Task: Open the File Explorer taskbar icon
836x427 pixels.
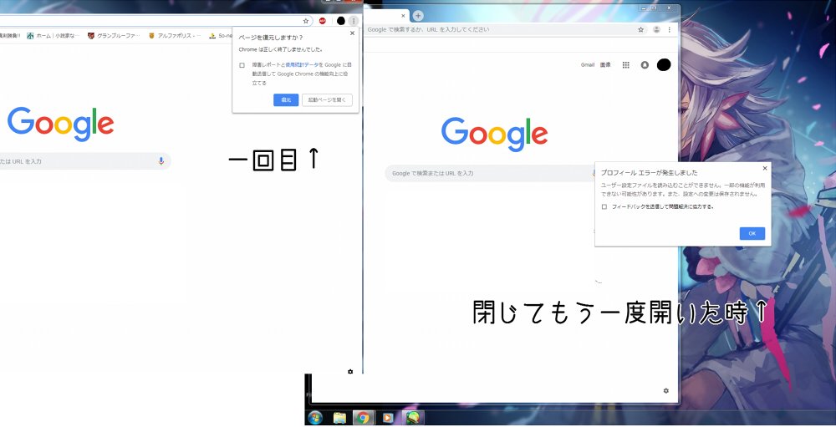Action: point(339,418)
